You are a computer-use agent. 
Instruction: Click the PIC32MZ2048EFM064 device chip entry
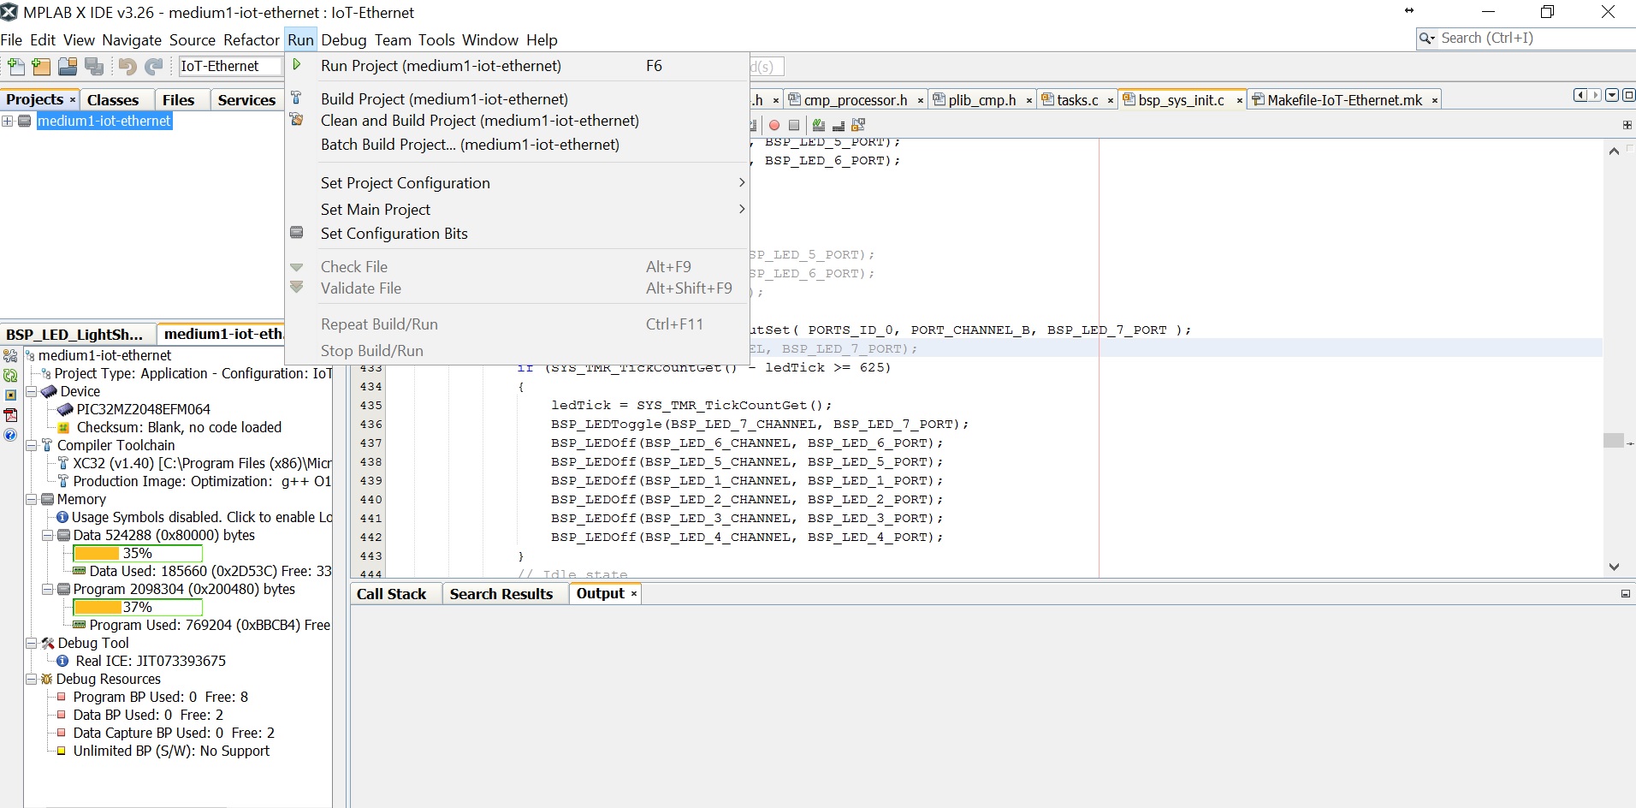coord(134,409)
